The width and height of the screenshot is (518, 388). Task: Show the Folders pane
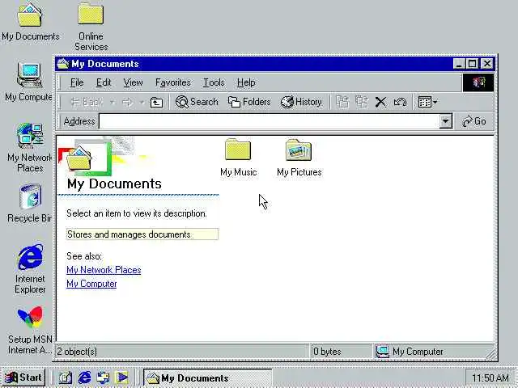(x=249, y=102)
